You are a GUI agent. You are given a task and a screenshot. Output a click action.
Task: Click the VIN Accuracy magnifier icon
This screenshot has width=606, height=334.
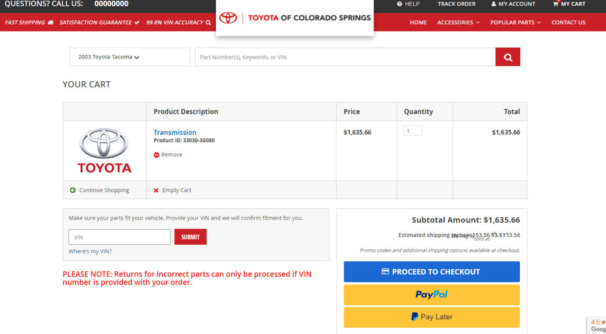click(208, 22)
